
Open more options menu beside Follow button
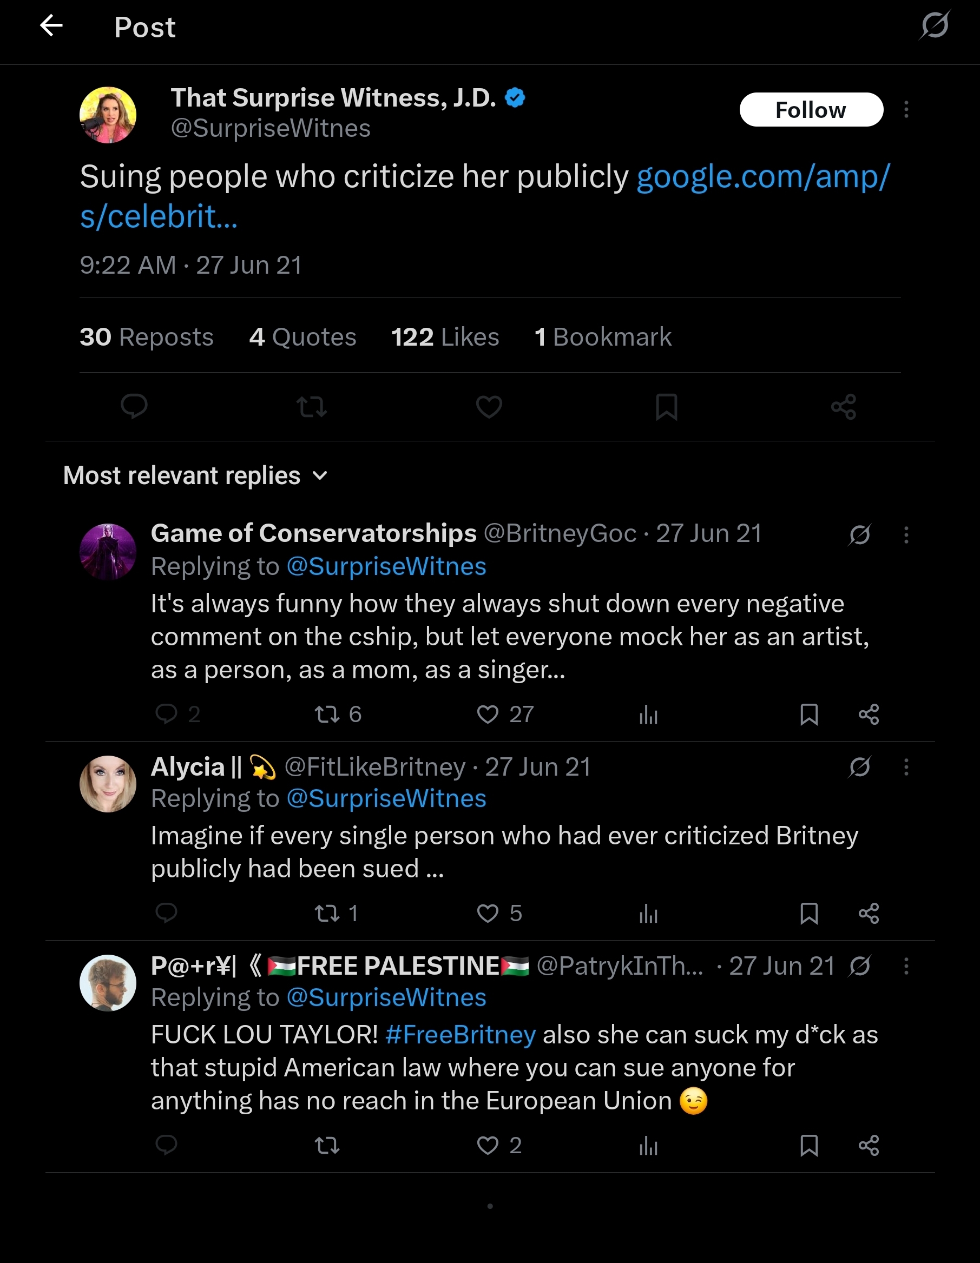click(906, 110)
